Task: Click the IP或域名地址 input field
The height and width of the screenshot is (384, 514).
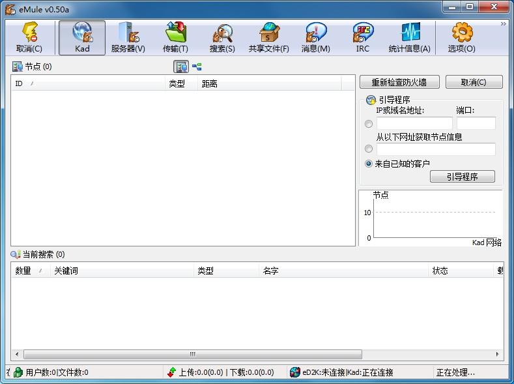Action: (x=414, y=123)
